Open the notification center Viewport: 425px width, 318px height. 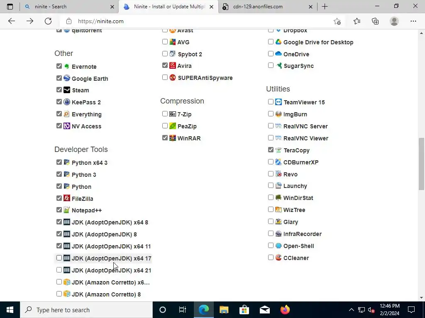point(411,310)
